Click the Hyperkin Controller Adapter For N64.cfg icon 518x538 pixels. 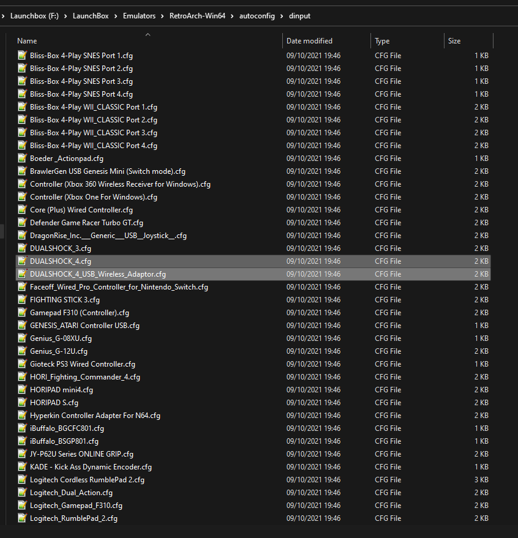tap(22, 415)
